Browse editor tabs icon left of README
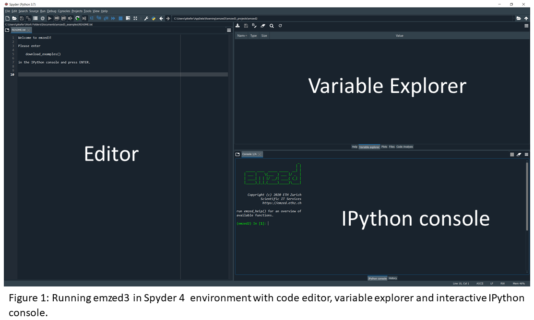 [7, 30]
